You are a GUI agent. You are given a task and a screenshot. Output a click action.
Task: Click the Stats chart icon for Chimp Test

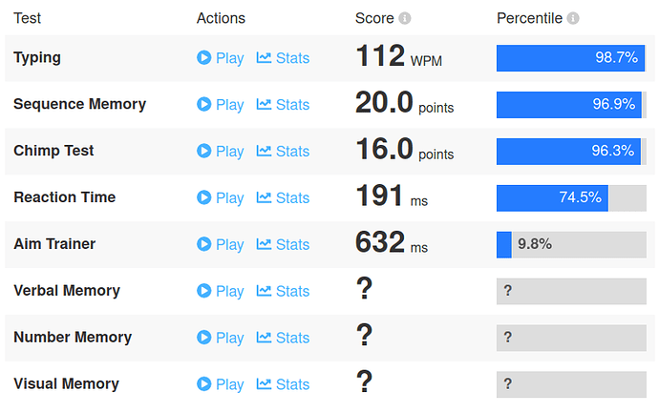(265, 151)
